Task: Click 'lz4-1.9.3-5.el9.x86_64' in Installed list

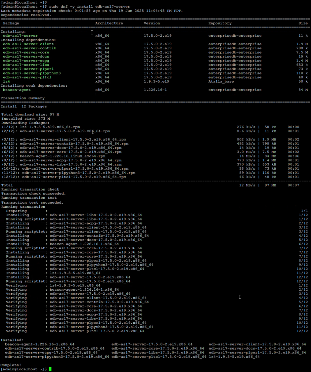Action: tap(234, 356)
